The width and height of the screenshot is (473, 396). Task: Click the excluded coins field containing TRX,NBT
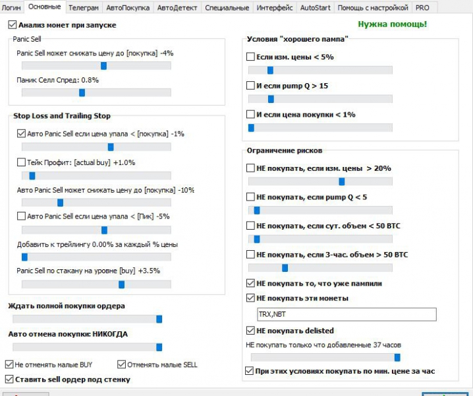click(346, 315)
